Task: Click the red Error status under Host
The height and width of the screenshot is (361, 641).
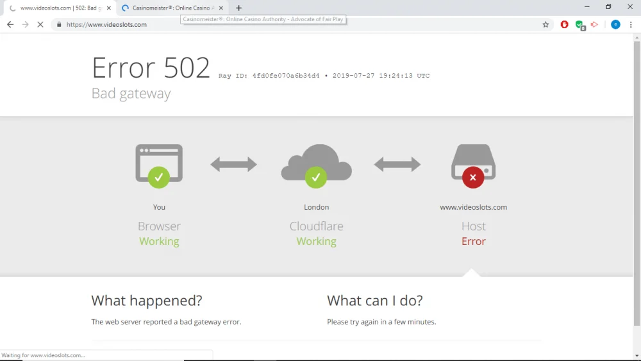Action: click(x=474, y=242)
